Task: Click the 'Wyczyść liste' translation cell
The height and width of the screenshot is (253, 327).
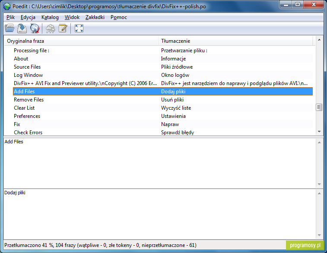Action: pos(176,108)
